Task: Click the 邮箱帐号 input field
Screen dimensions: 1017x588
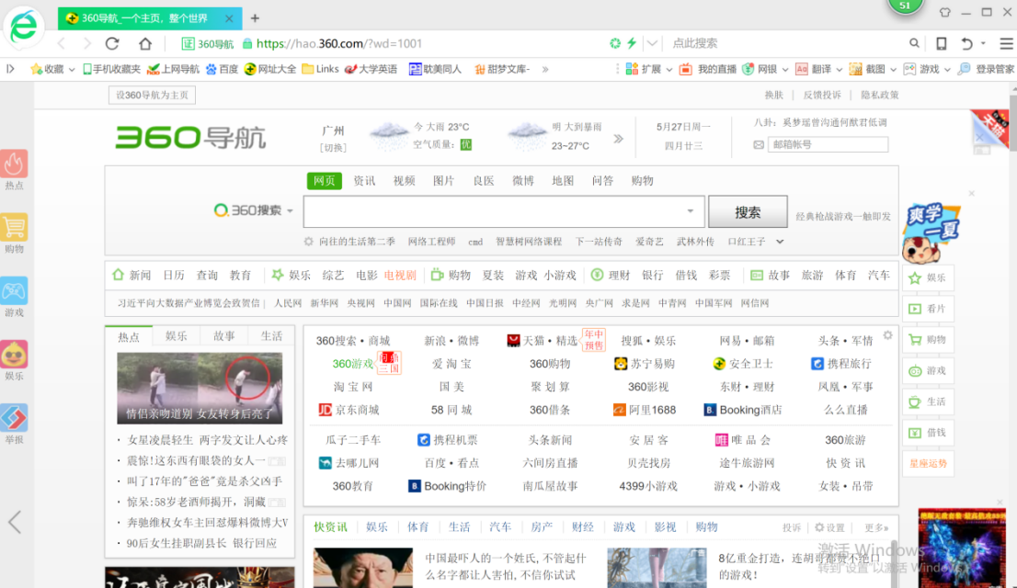Action: [828, 144]
